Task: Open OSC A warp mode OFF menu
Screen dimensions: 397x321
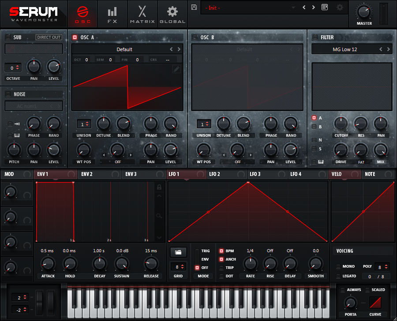Action: (x=117, y=162)
